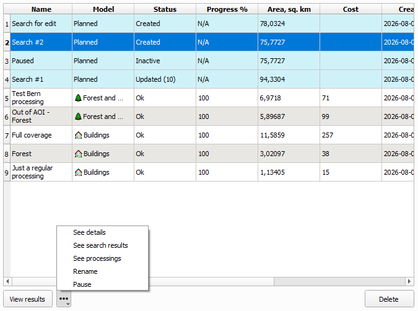Click the scrollbar right arrow
The width and height of the screenshot is (418, 311).
click(409, 281)
